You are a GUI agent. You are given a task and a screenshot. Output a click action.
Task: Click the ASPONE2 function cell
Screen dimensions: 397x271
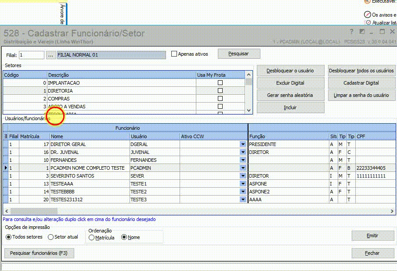(x=289, y=191)
